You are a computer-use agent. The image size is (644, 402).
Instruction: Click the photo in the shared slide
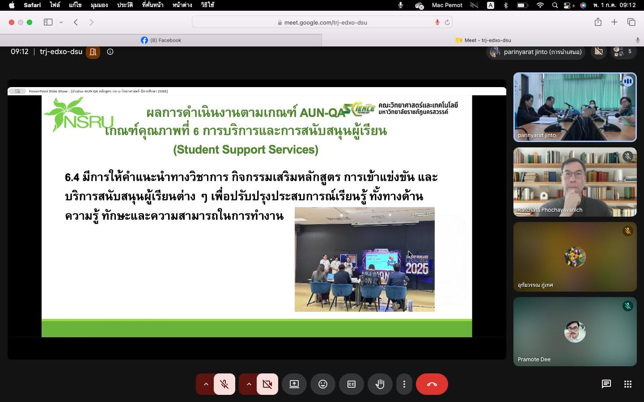point(364,260)
